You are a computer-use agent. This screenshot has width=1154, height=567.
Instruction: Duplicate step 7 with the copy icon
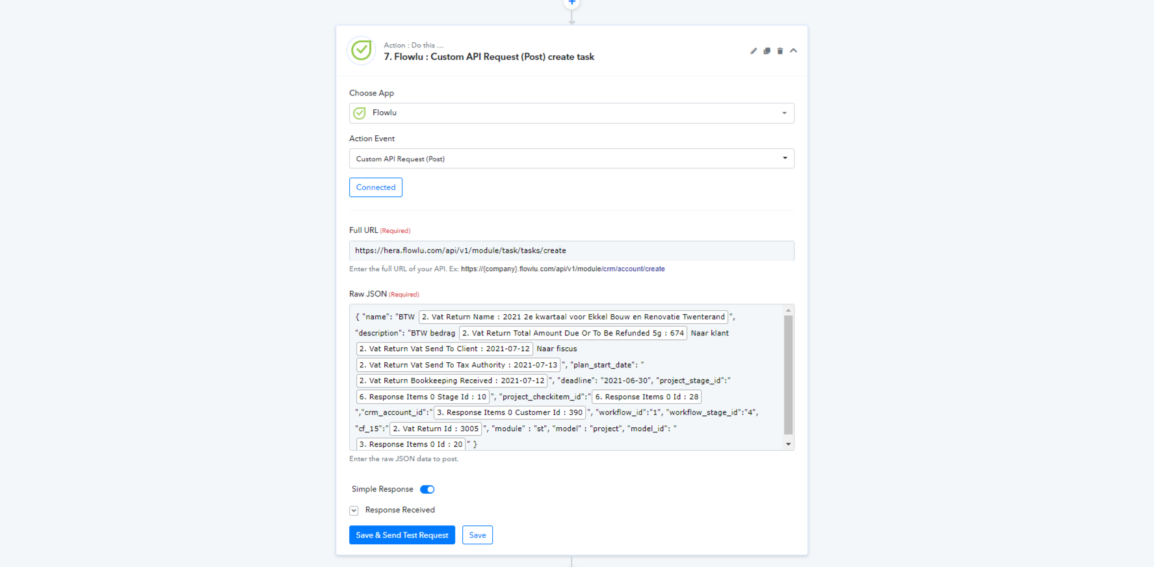[767, 51]
